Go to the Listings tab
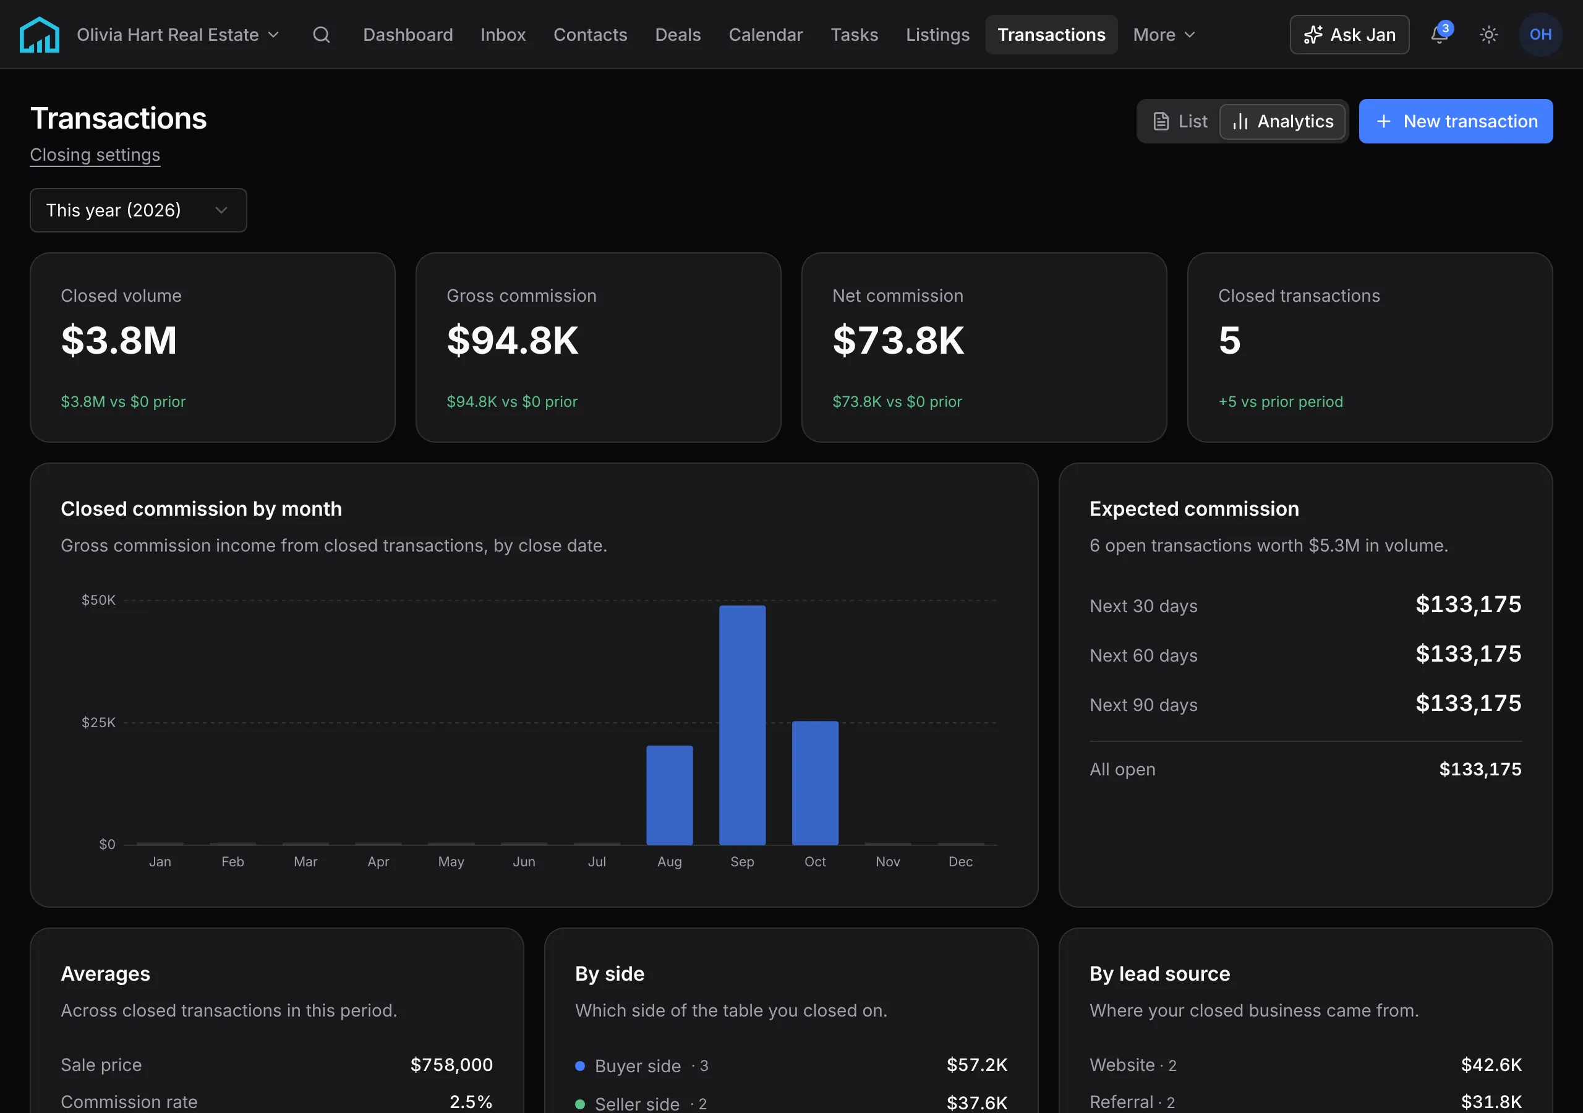This screenshot has height=1113, width=1583. point(937,35)
